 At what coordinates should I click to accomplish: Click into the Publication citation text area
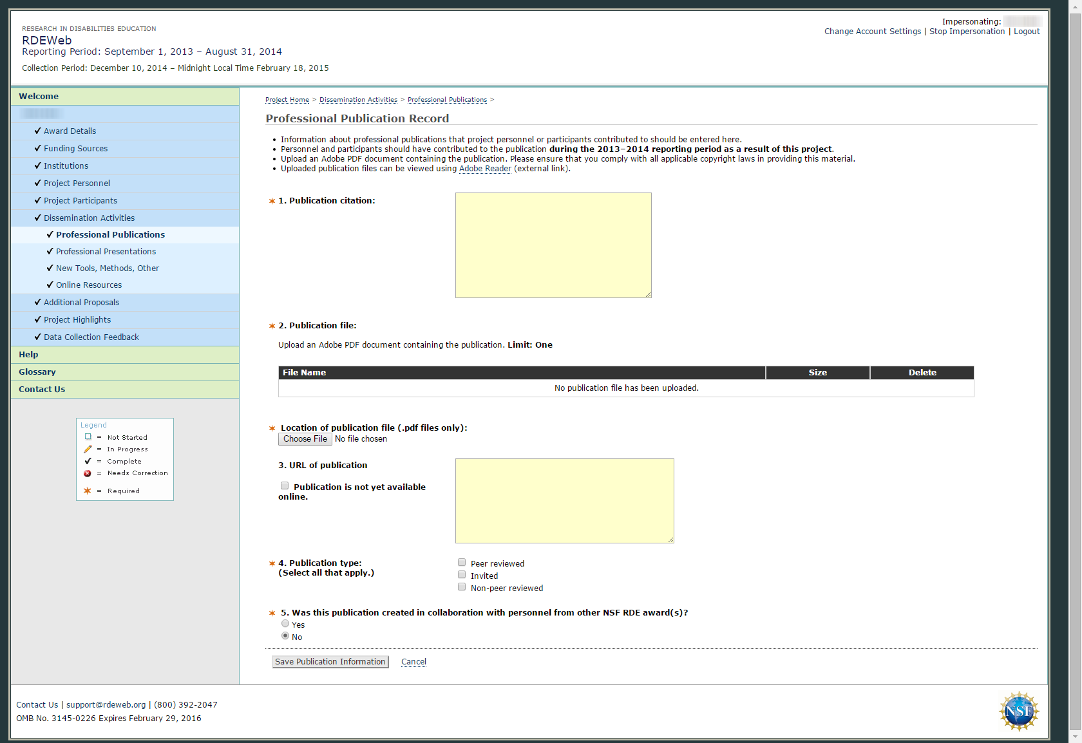[553, 245]
